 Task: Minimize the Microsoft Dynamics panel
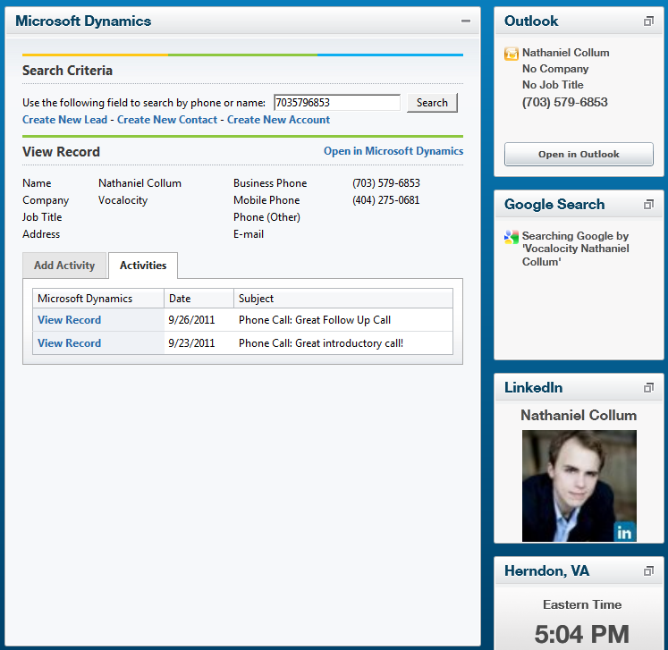coord(466,21)
